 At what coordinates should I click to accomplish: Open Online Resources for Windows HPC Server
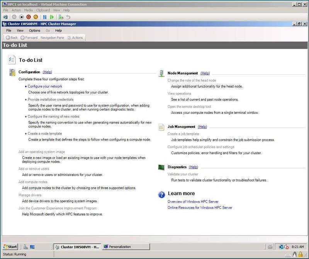(200, 208)
